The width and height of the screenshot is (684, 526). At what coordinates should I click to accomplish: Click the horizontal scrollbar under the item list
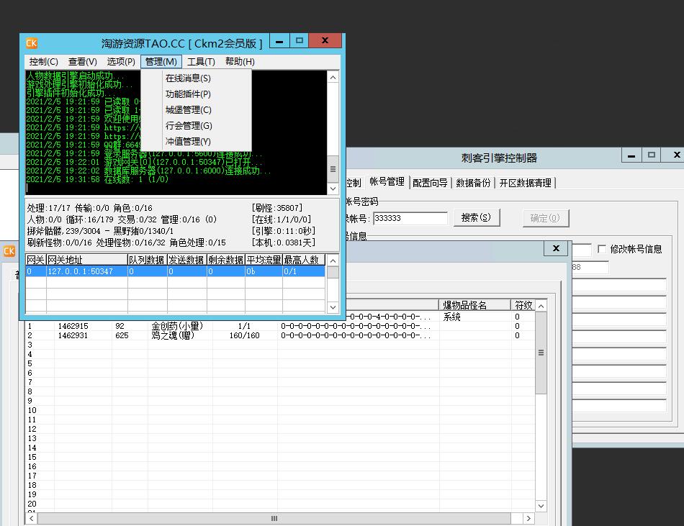click(x=274, y=518)
